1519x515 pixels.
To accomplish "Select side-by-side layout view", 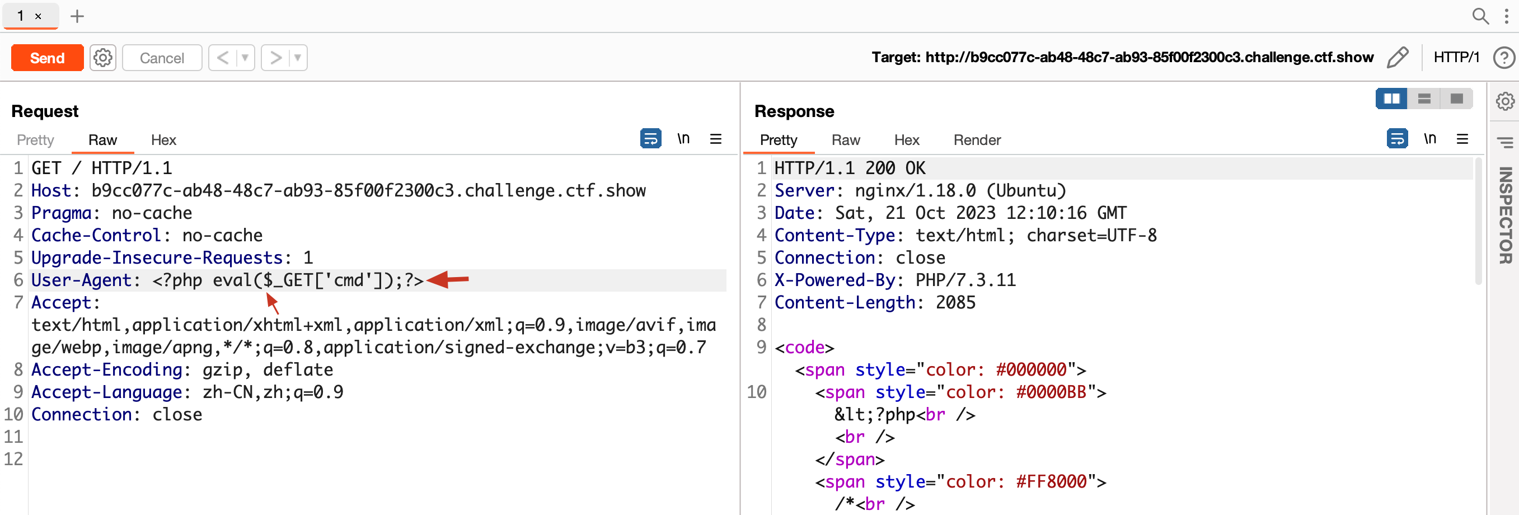I will [1391, 99].
